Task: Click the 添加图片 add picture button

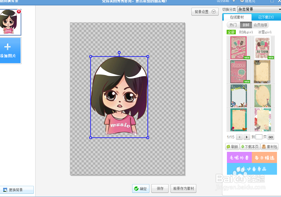Action: (x=10, y=51)
